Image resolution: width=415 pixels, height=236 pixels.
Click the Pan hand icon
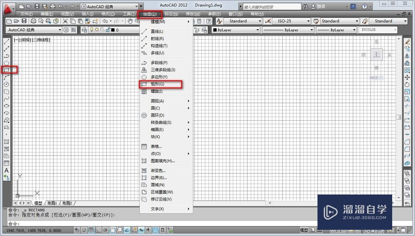point(130,21)
